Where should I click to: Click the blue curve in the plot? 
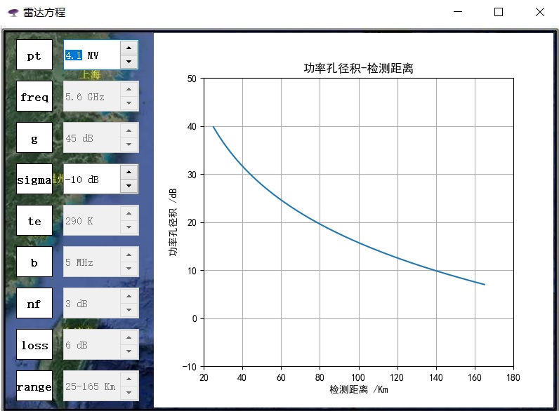point(320,224)
